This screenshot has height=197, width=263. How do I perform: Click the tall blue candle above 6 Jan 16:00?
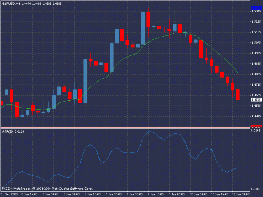(x=85, y=81)
